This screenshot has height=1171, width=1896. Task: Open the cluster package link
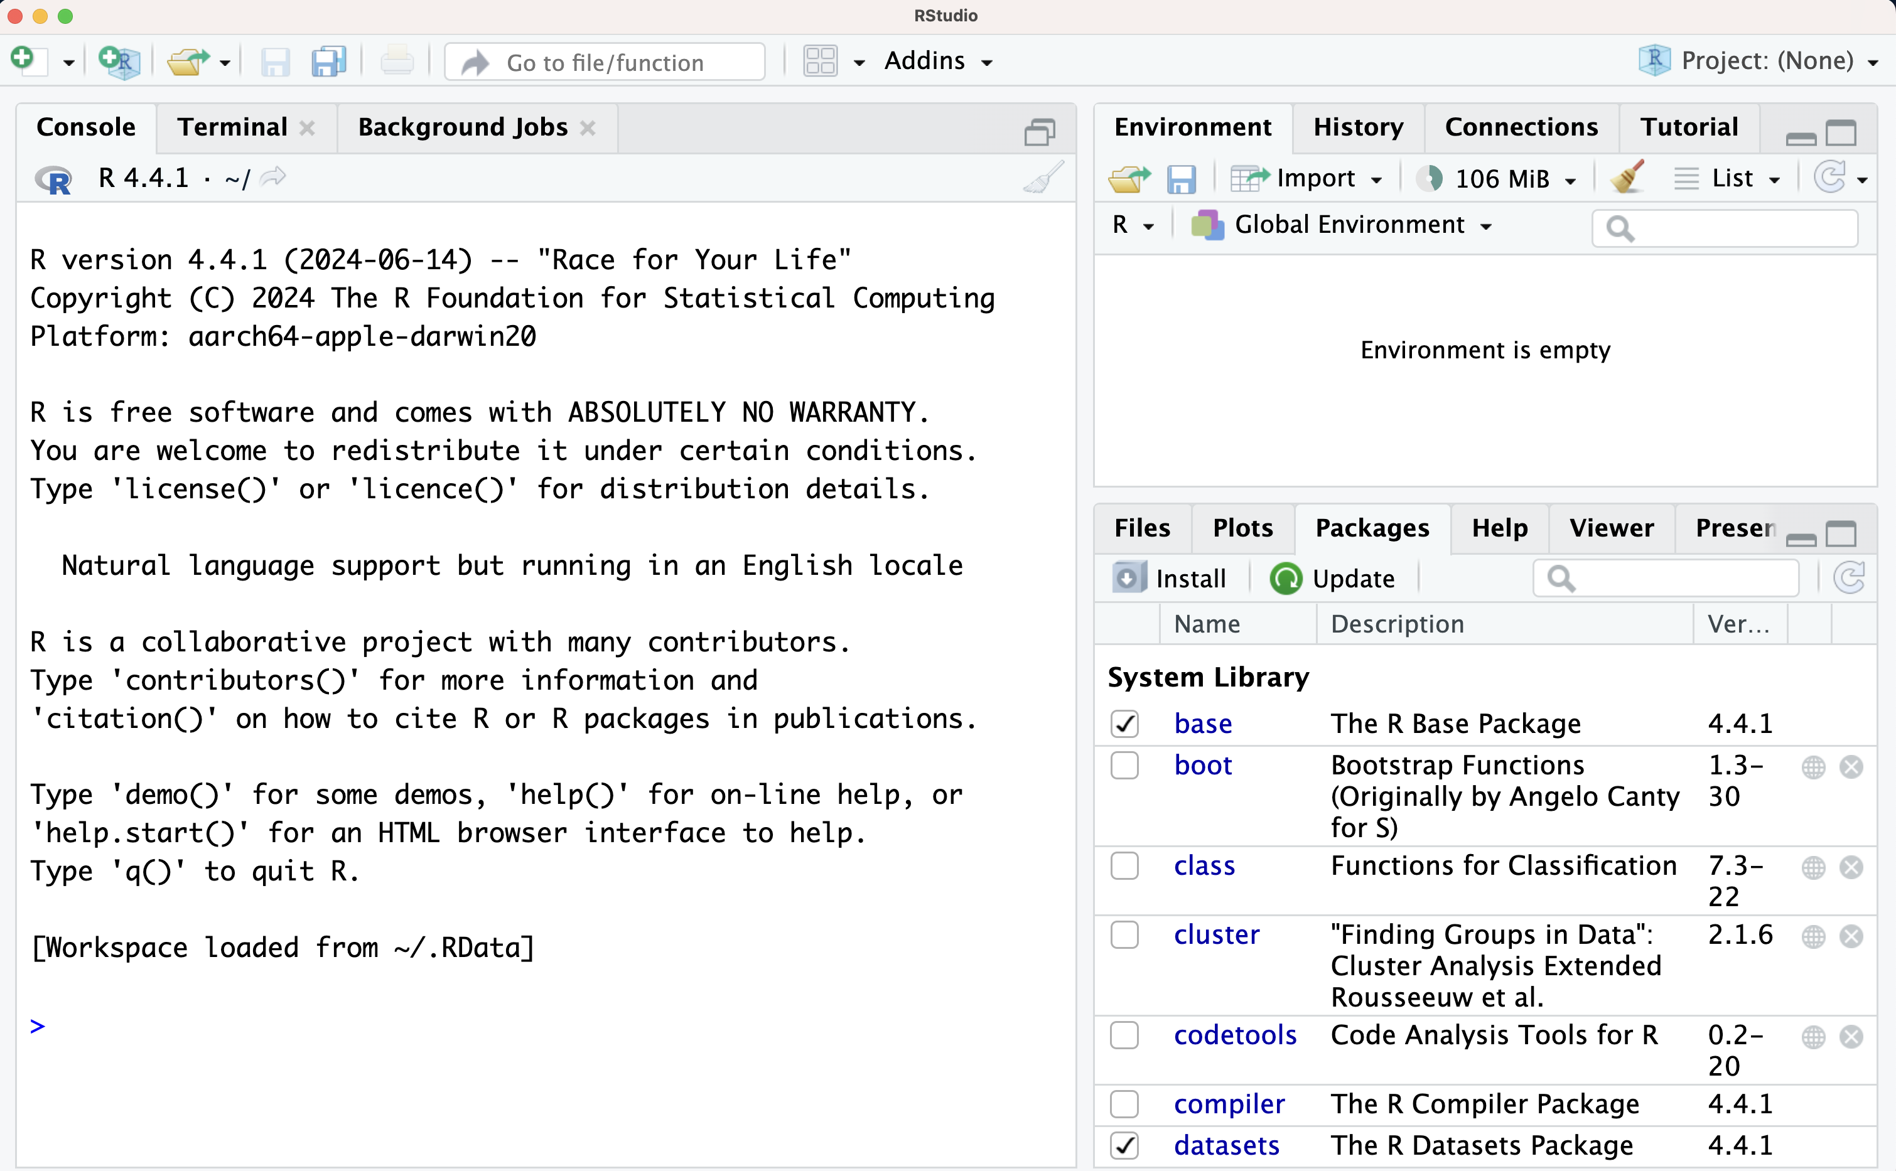[1217, 935]
